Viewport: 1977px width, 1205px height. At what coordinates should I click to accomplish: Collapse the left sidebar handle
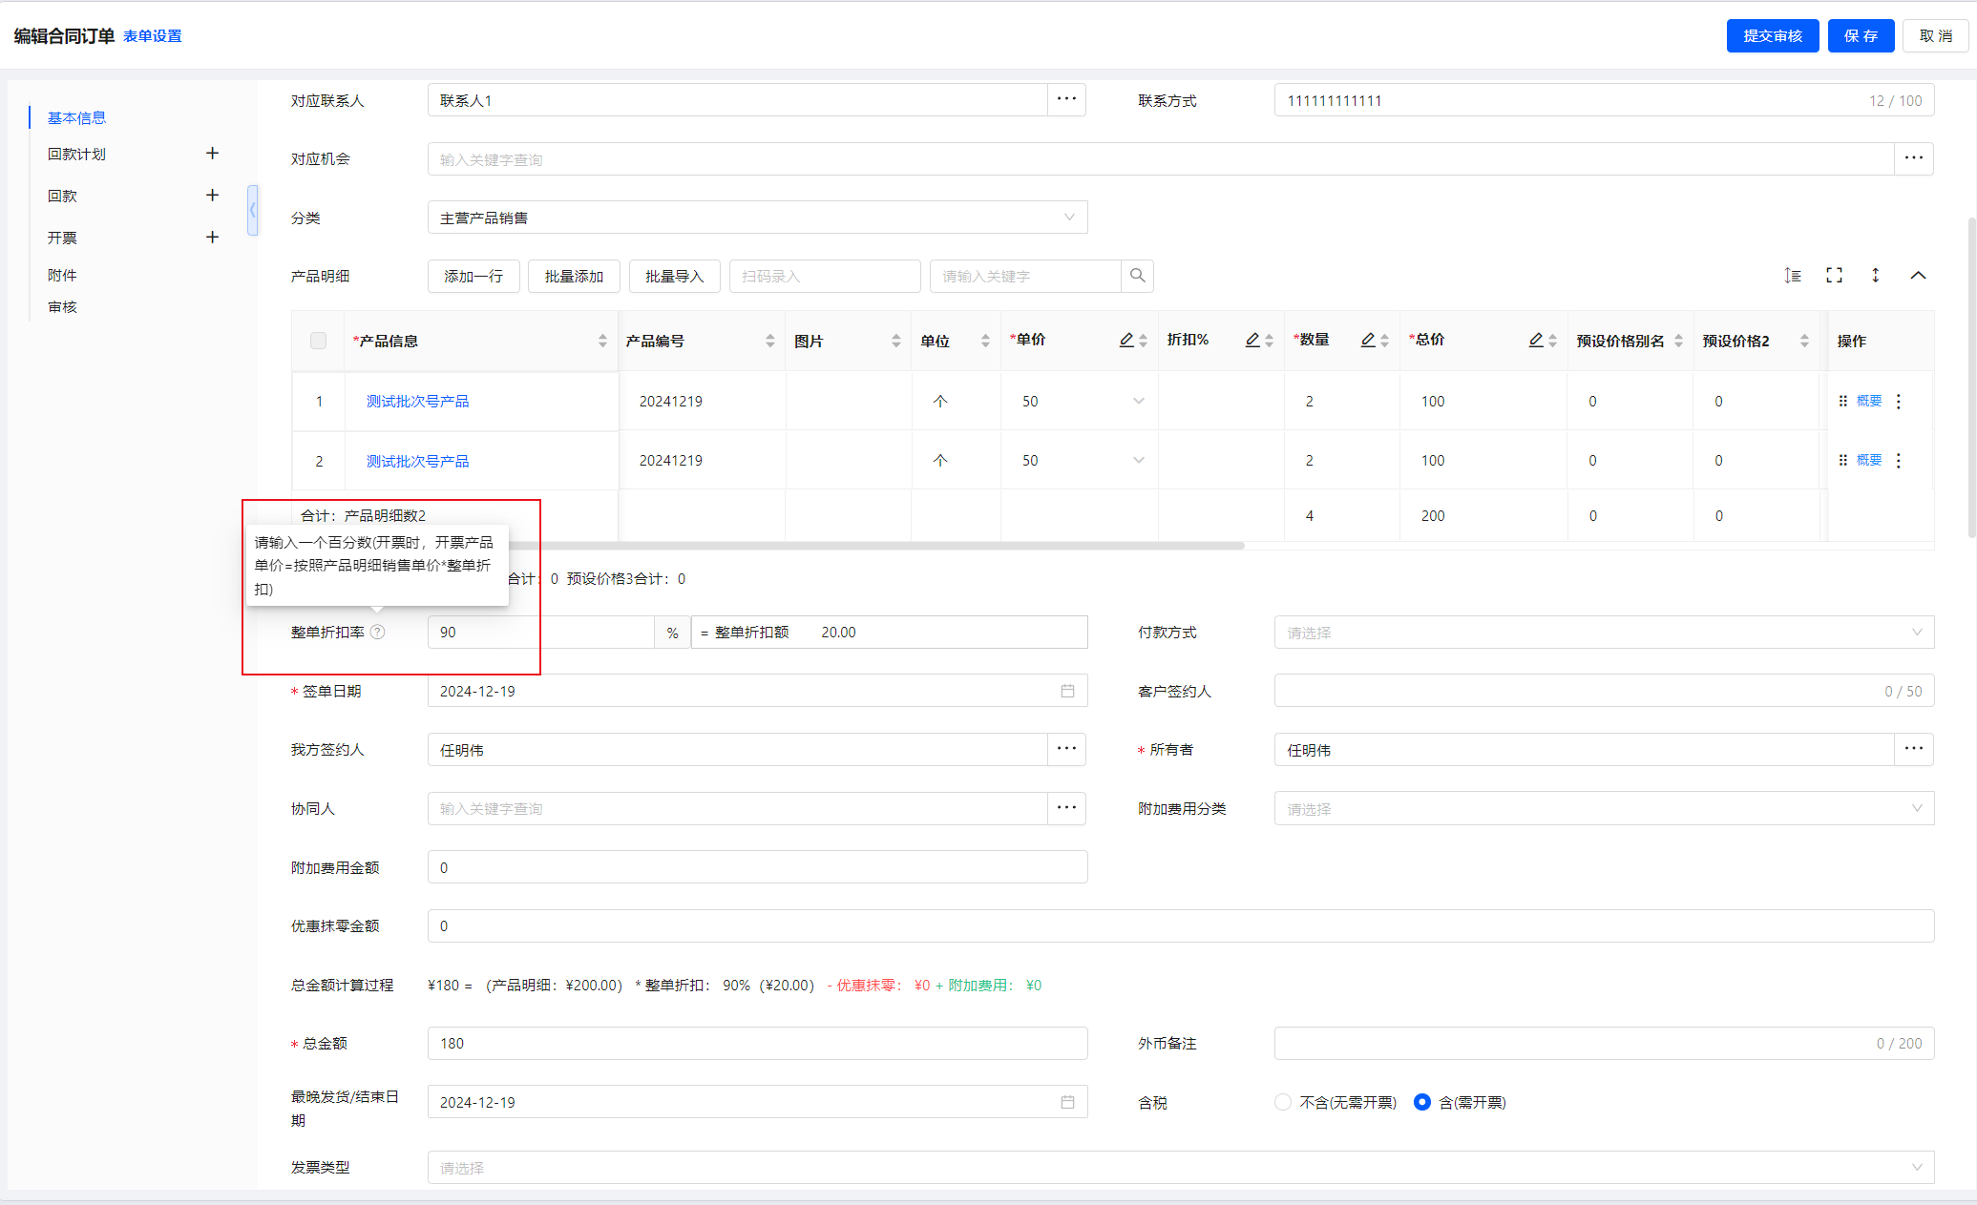click(x=252, y=210)
